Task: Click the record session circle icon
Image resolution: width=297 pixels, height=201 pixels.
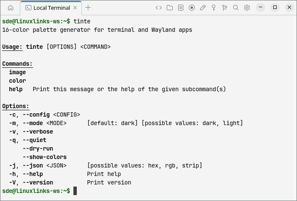Action: coord(192,8)
